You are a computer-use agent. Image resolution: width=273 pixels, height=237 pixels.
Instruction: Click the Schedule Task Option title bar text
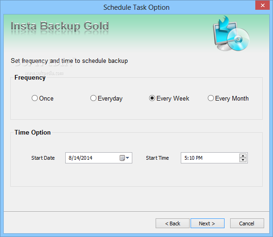136,7
